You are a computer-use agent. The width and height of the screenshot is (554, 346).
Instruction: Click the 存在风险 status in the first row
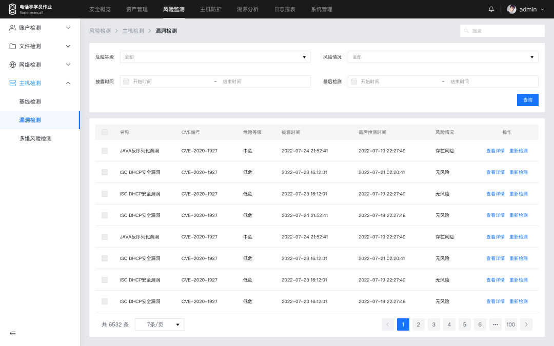pyautogui.click(x=444, y=151)
